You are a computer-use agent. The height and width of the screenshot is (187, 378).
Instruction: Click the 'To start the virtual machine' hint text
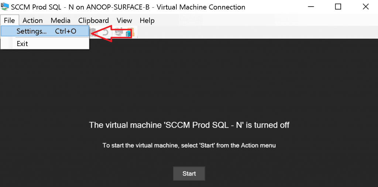coord(189,145)
